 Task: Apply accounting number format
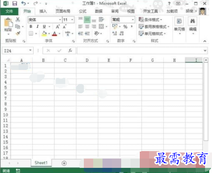pos(115,27)
